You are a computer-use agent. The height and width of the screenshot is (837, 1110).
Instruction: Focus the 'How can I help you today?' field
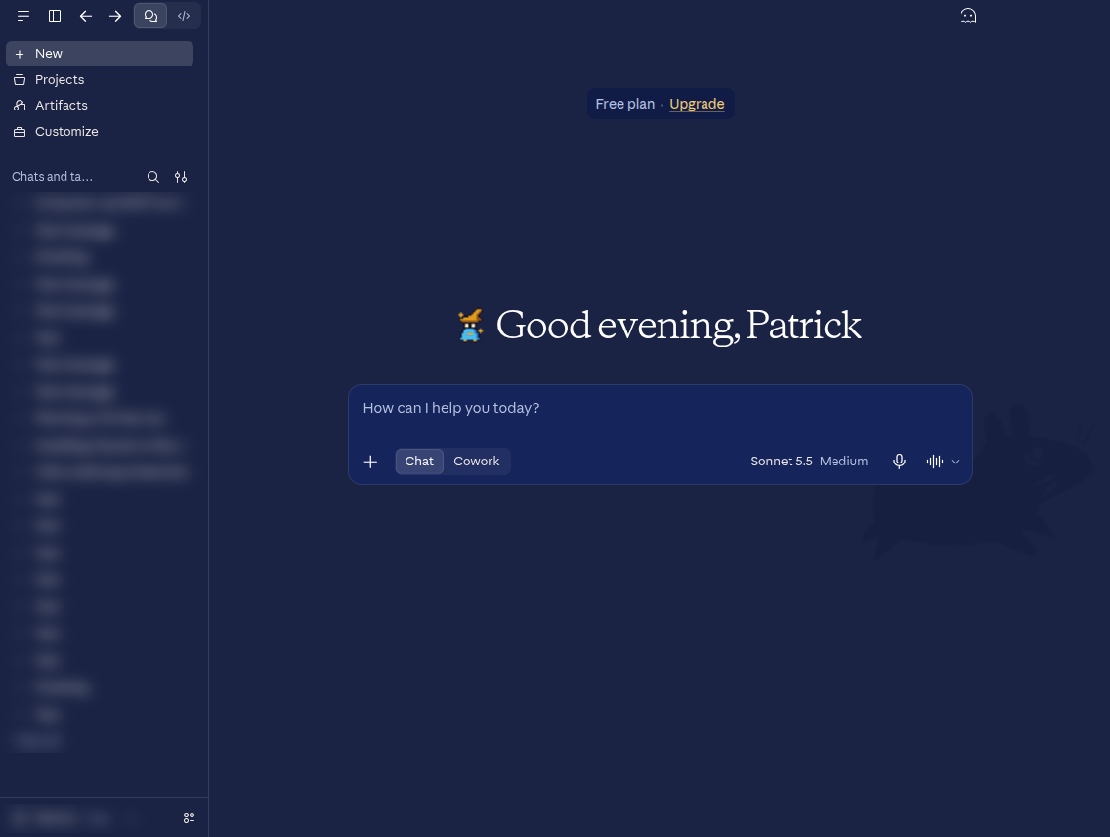pyautogui.click(x=660, y=409)
